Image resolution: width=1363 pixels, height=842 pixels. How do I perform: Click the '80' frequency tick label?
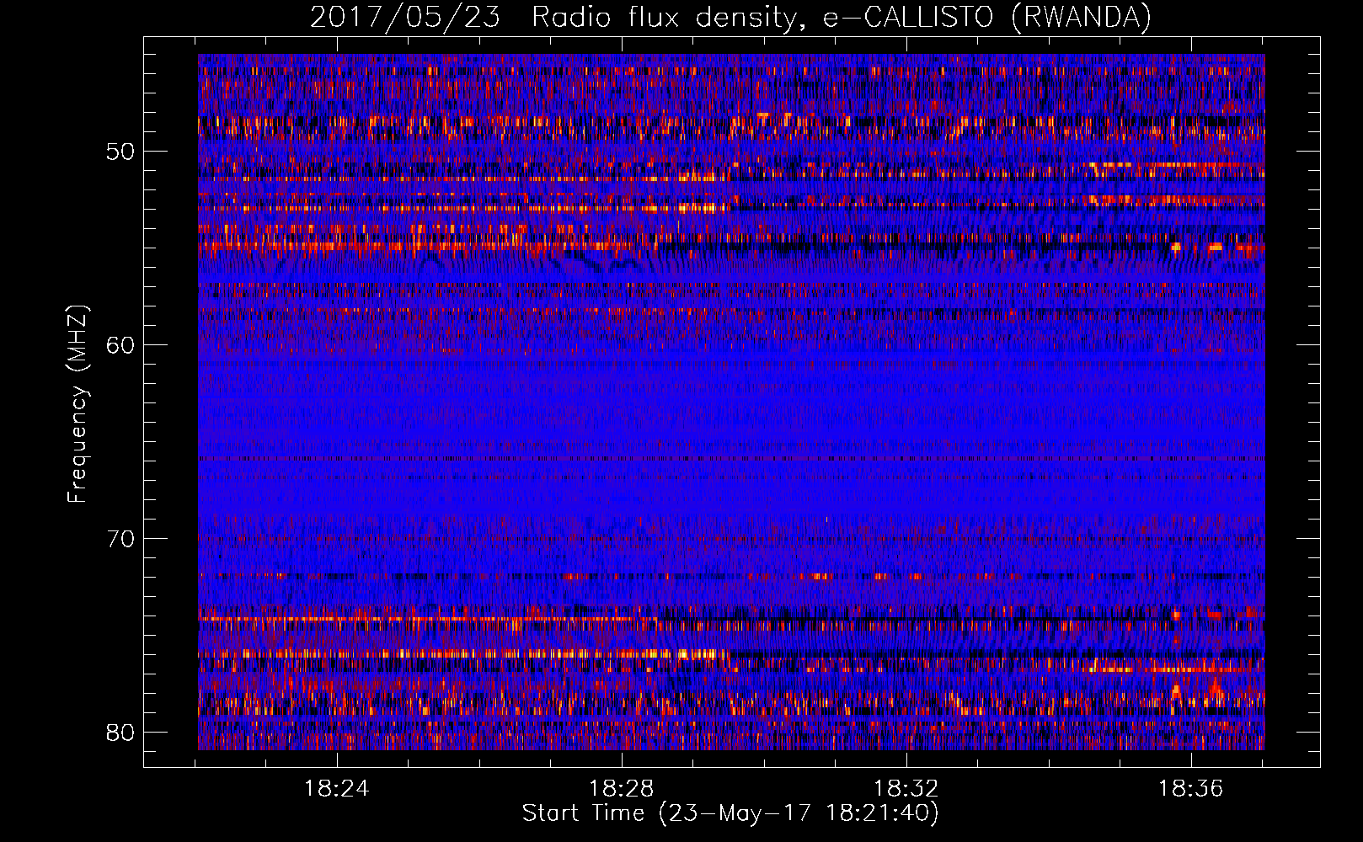(x=121, y=733)
